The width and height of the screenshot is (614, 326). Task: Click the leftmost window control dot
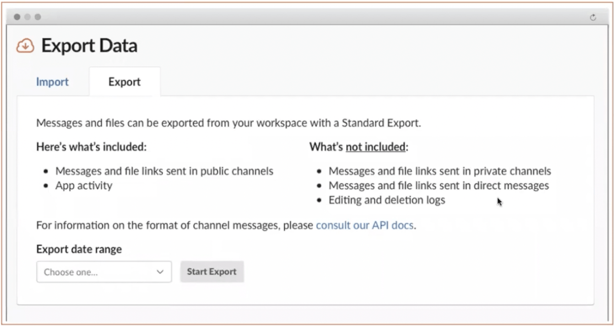tap(17, 17)
